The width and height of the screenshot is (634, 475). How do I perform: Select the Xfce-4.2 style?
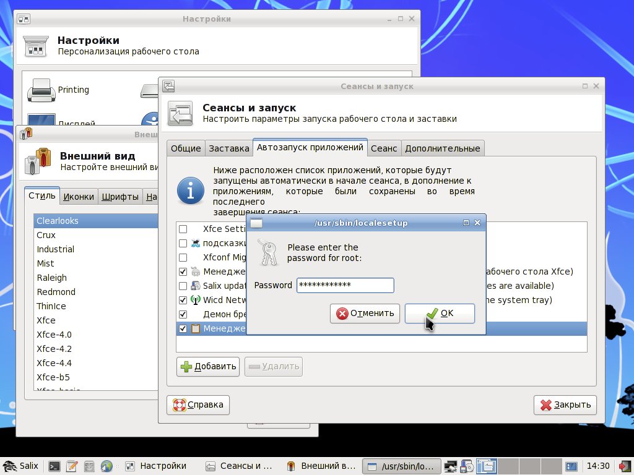point(96,349)
